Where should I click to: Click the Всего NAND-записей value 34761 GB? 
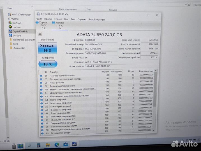(x=149, y=49)
